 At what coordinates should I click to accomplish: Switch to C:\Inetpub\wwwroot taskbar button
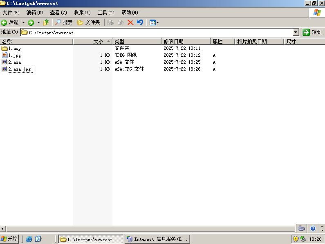coord(91,239)
